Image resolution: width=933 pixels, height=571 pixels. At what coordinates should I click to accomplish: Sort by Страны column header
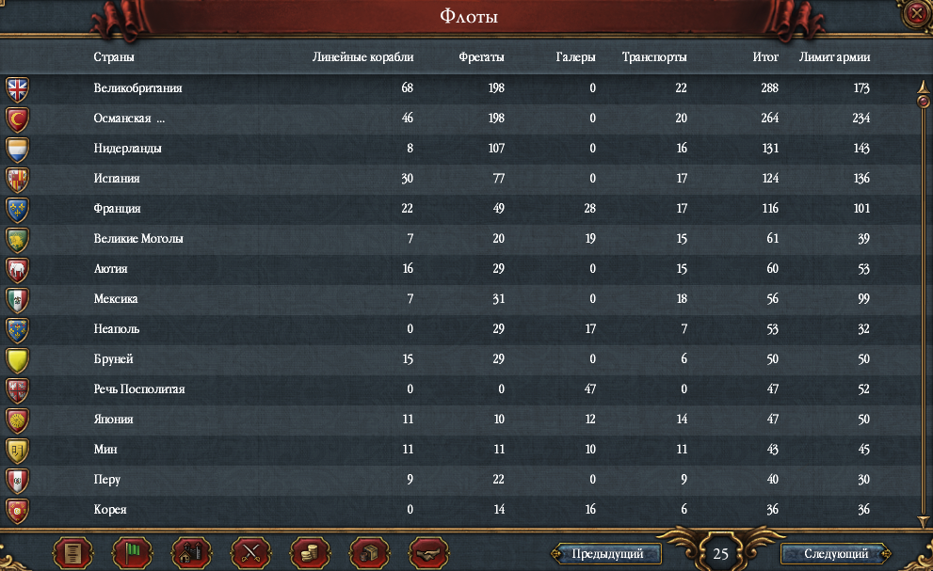(114, 57)
